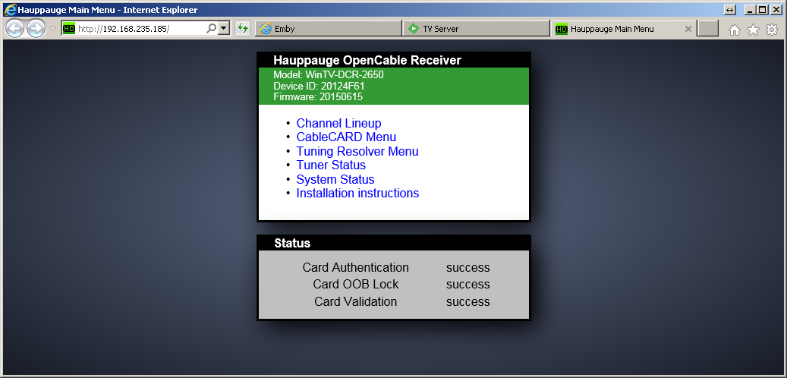This screenshot has width=787, height=378.
Task: Minimize the Internet Explorer window
Action: pyautogui.click(x=750, y=10)
